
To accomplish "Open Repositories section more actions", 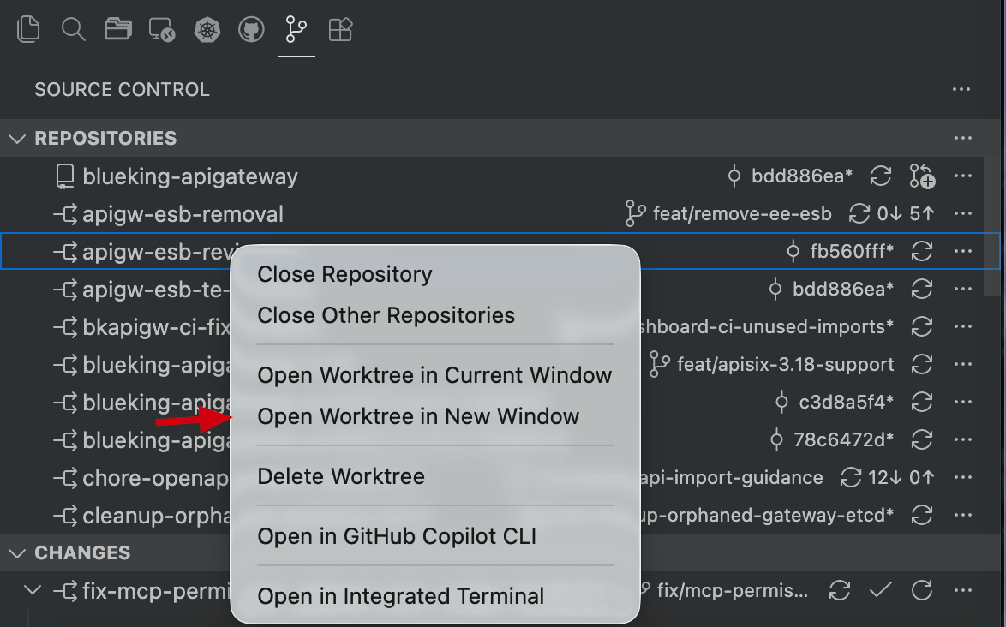I will (963, 138).
